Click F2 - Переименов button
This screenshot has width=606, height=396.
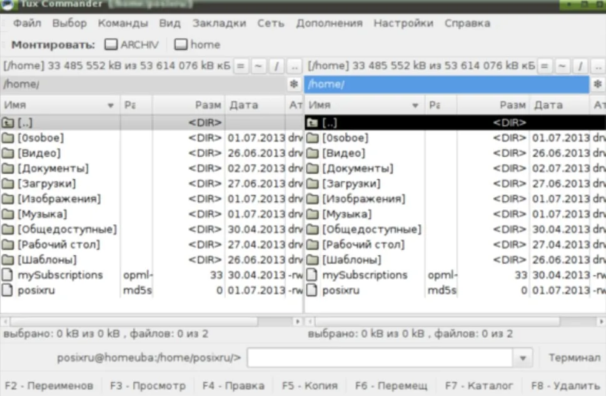point(49,385)
